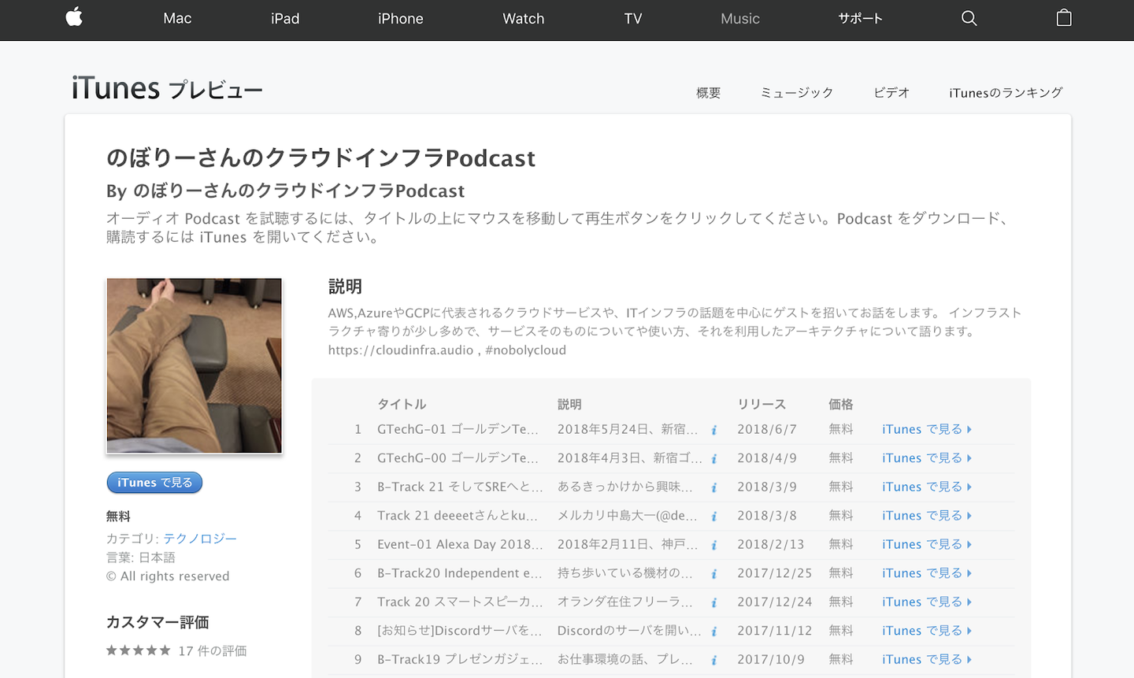Show info icon for Track 21 deeeet episode

(714, 516)
